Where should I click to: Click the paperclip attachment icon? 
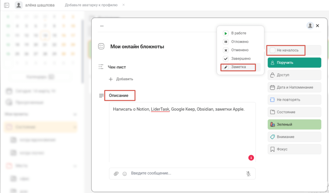116,173
